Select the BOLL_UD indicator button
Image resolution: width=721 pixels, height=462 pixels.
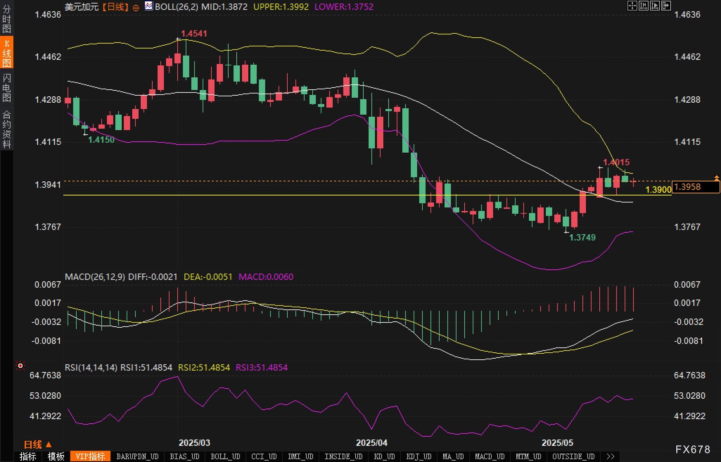(225, 456)
